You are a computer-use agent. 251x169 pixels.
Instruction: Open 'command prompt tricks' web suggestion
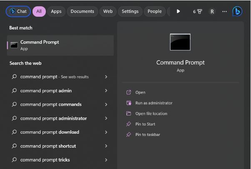[60, 160]
